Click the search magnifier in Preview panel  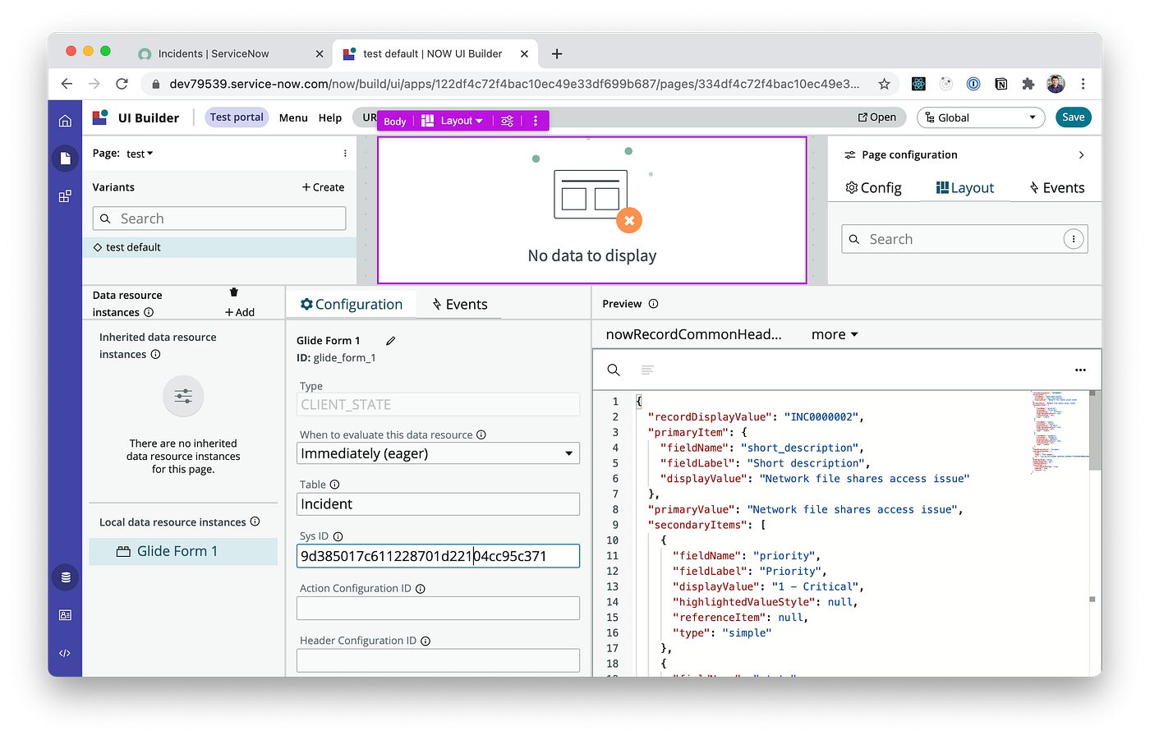[614, 370]
